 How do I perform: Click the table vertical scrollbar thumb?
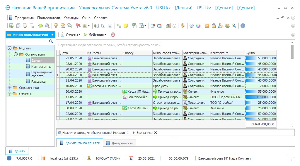tap(292, 52)
